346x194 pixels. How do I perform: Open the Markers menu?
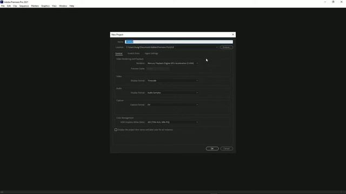(x=35, y=6)
